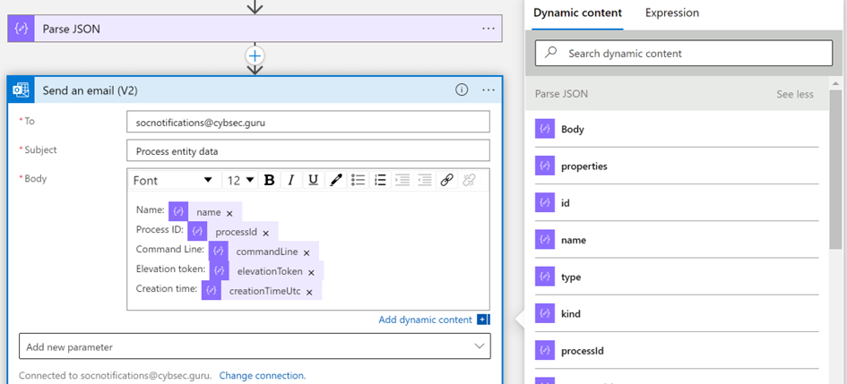Remove the name token from the body
847x384 pixels.
(x=229, y=214)
